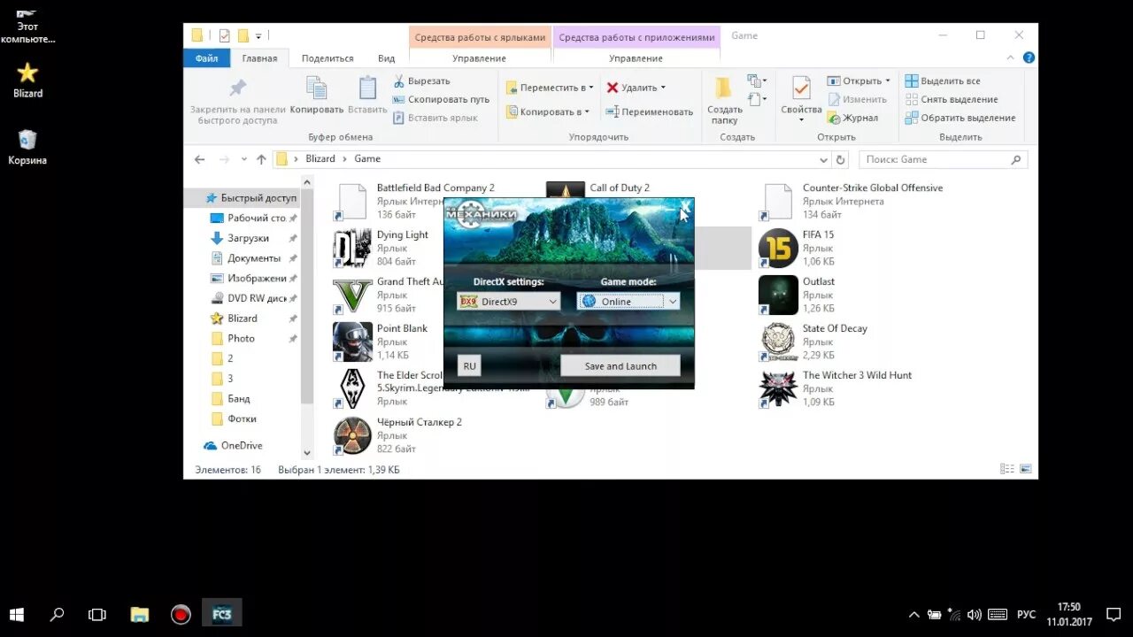Click the State Of Decay icon

(778, 342)
